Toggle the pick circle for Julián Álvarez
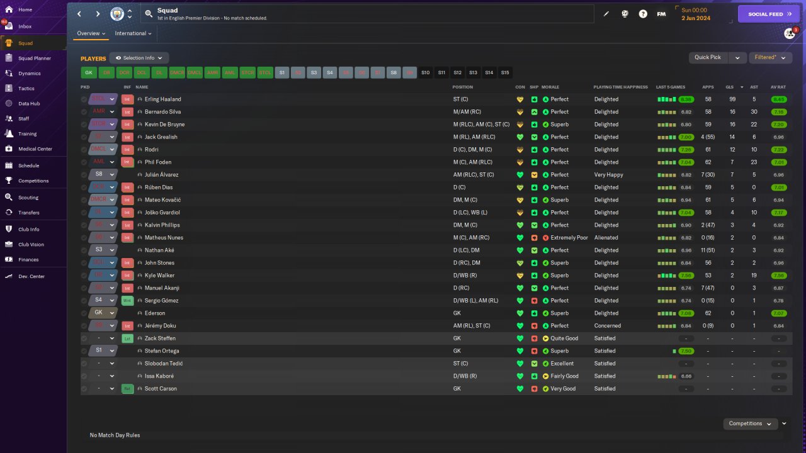This screenshot has width=806, height=453. click(84, 175)
